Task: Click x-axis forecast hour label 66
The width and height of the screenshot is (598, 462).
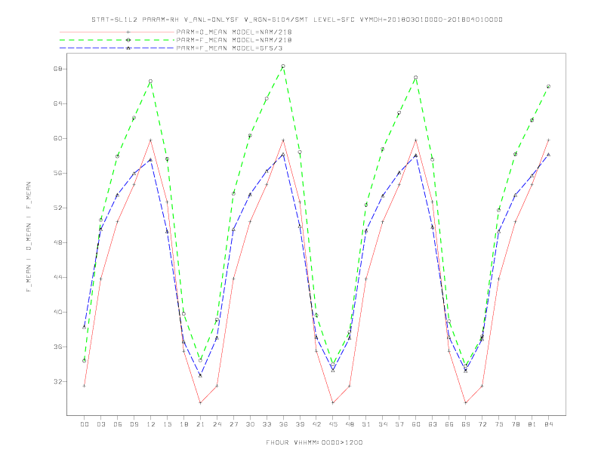Action: [449, 424]
